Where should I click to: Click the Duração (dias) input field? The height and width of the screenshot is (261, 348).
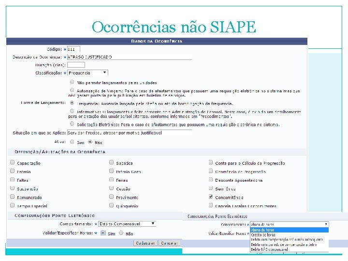[x=76, y=65]
